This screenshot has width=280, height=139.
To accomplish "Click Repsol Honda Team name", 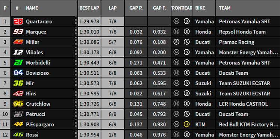I will (x=242, y=32).
